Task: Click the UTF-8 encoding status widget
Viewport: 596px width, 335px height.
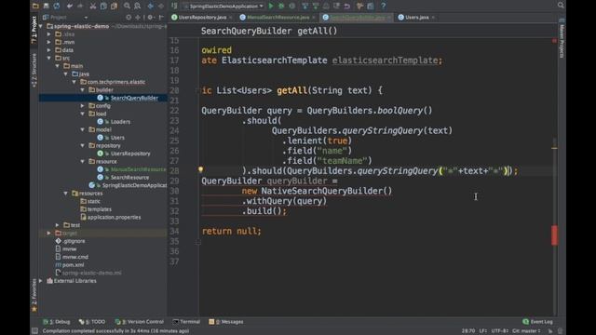Action: click(x=499, y=331)
